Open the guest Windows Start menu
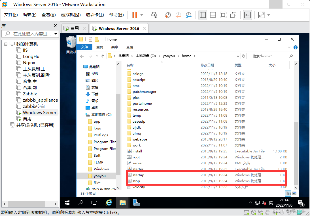 [x=67, y=203]
